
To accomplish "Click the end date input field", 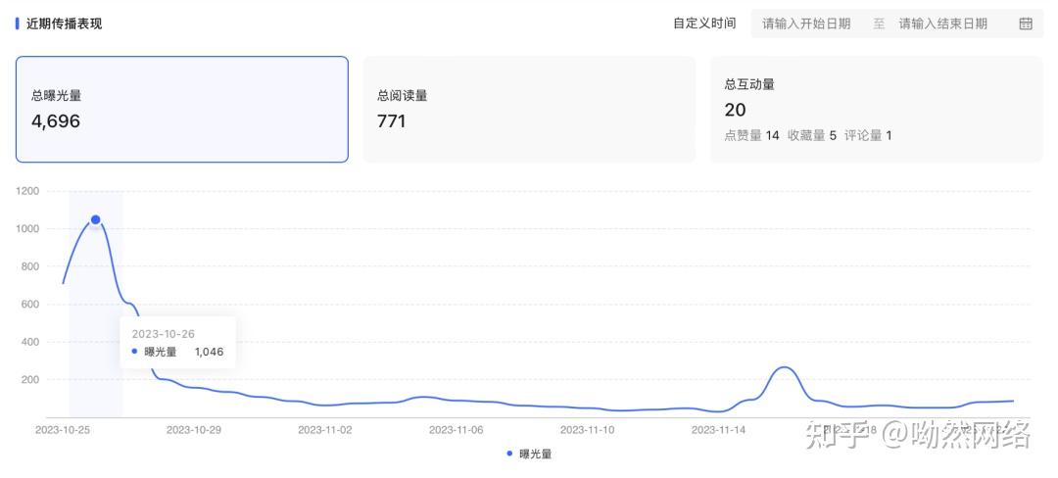I will point(942,24).
